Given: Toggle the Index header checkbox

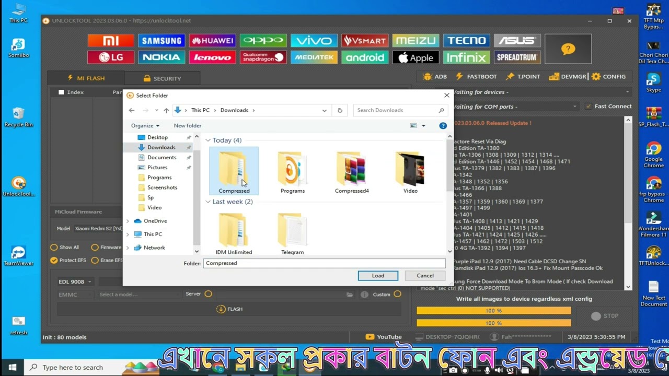Looking at the screenshot, I should point(61,92).
